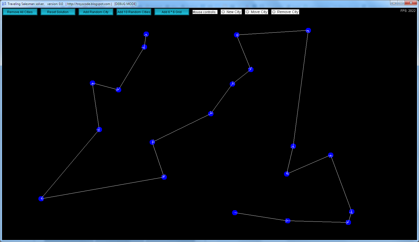Click the Mouse controlls label
Image resolution: width=419 pixels, height=242 pixels.
click(205, 12)
